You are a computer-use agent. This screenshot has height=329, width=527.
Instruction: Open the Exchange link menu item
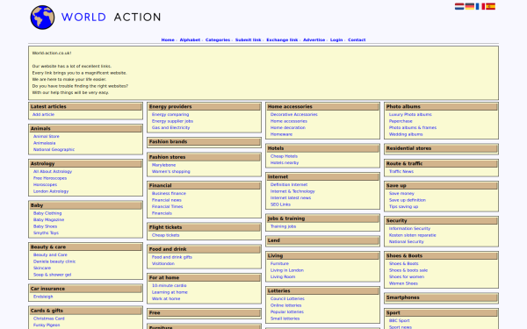[x=282, y=39]
